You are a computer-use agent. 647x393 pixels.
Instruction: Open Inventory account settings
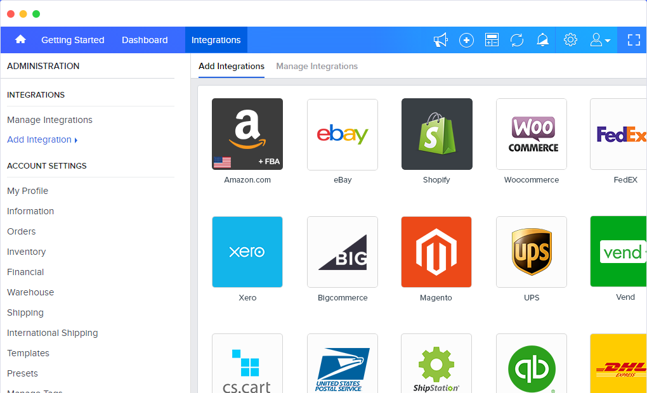click(x=27, y=252)
